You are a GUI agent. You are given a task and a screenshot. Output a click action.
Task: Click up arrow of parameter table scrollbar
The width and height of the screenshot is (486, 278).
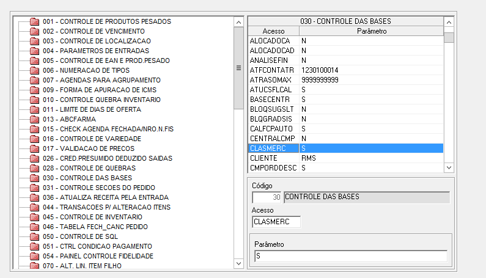[x=449, y=22]
